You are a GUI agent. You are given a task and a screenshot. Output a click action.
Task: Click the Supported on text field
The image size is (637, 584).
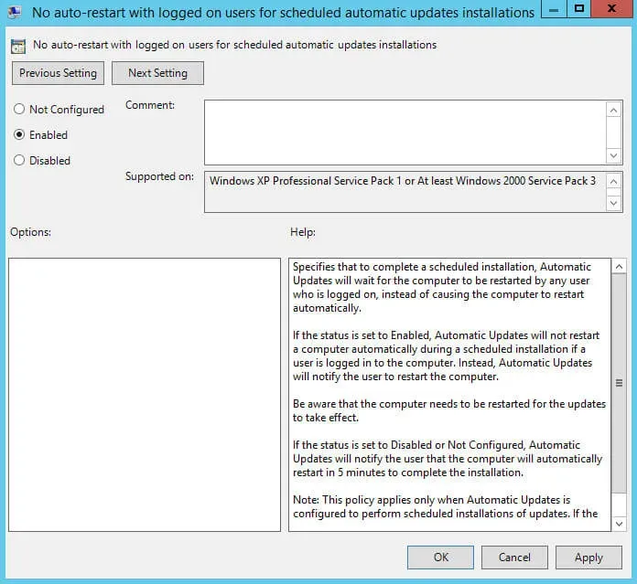pos(405,192)
